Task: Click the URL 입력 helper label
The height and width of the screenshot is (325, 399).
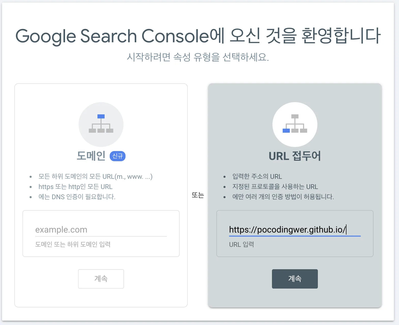Action: pyautogui.click(x=242, y=245)
